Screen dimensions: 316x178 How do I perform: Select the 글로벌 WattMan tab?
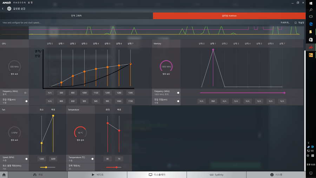pyautogui.click(x=229, y=16)
